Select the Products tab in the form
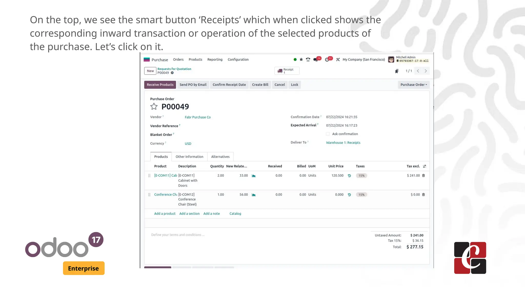 161,157
